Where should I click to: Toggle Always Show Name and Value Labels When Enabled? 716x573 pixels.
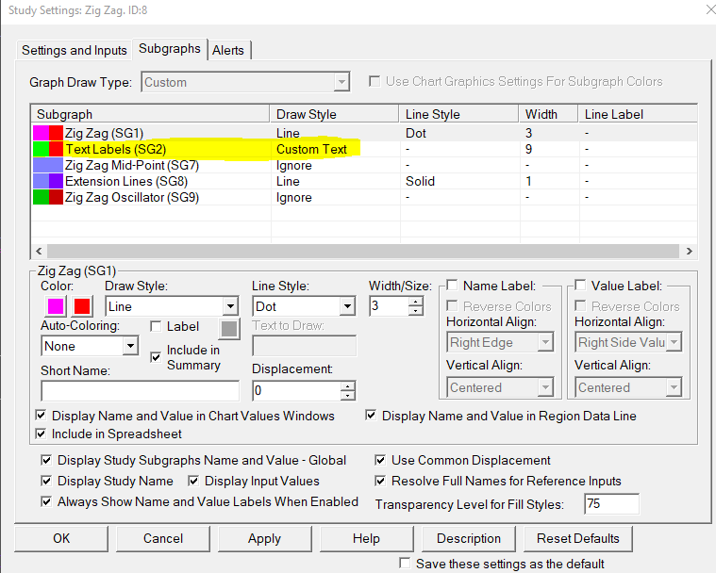(x=46, y=501)
